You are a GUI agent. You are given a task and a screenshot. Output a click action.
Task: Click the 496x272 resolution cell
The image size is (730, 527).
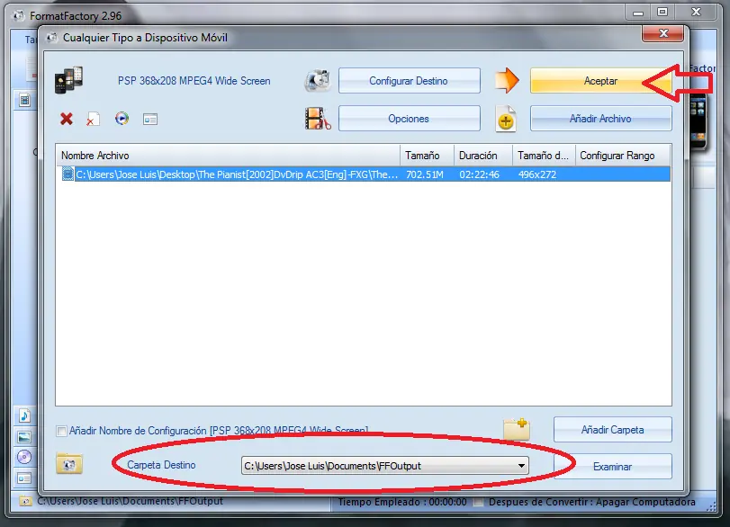click(x=537, y=174)
